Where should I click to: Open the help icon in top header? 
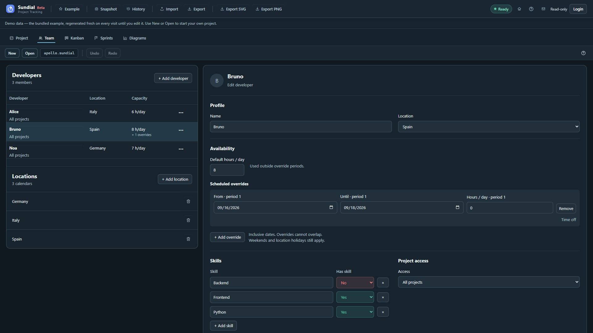(531, 9)
